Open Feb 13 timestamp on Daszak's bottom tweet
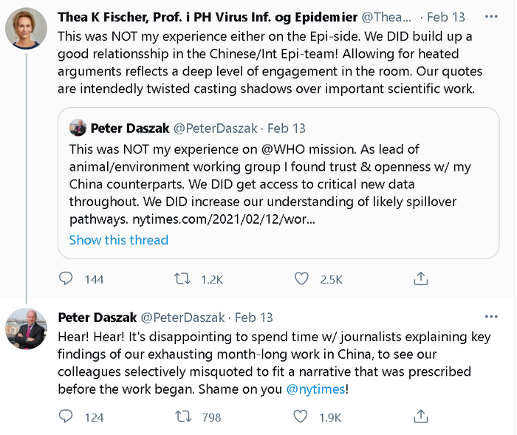This screenshot has width=517, height=435. 253,318
